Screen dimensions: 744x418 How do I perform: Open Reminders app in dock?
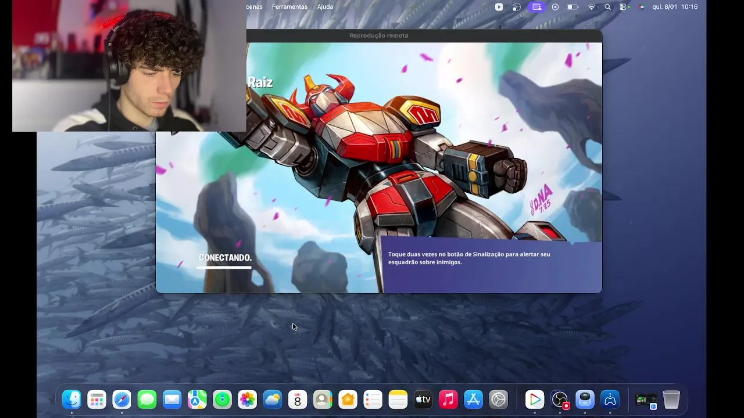373,399
